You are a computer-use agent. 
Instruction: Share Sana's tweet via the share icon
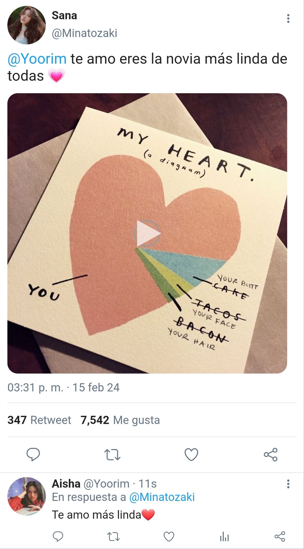pyautogui.click(x=271, y=454)
